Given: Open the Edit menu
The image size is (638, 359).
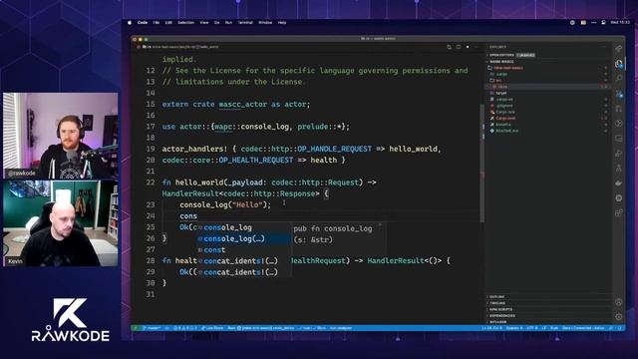Looking at the screenshot, I should coord(168,23).
